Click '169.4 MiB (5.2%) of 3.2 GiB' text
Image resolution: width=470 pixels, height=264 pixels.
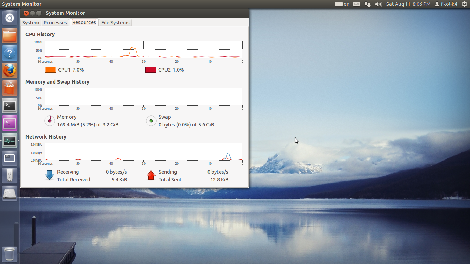coord(88,125)
